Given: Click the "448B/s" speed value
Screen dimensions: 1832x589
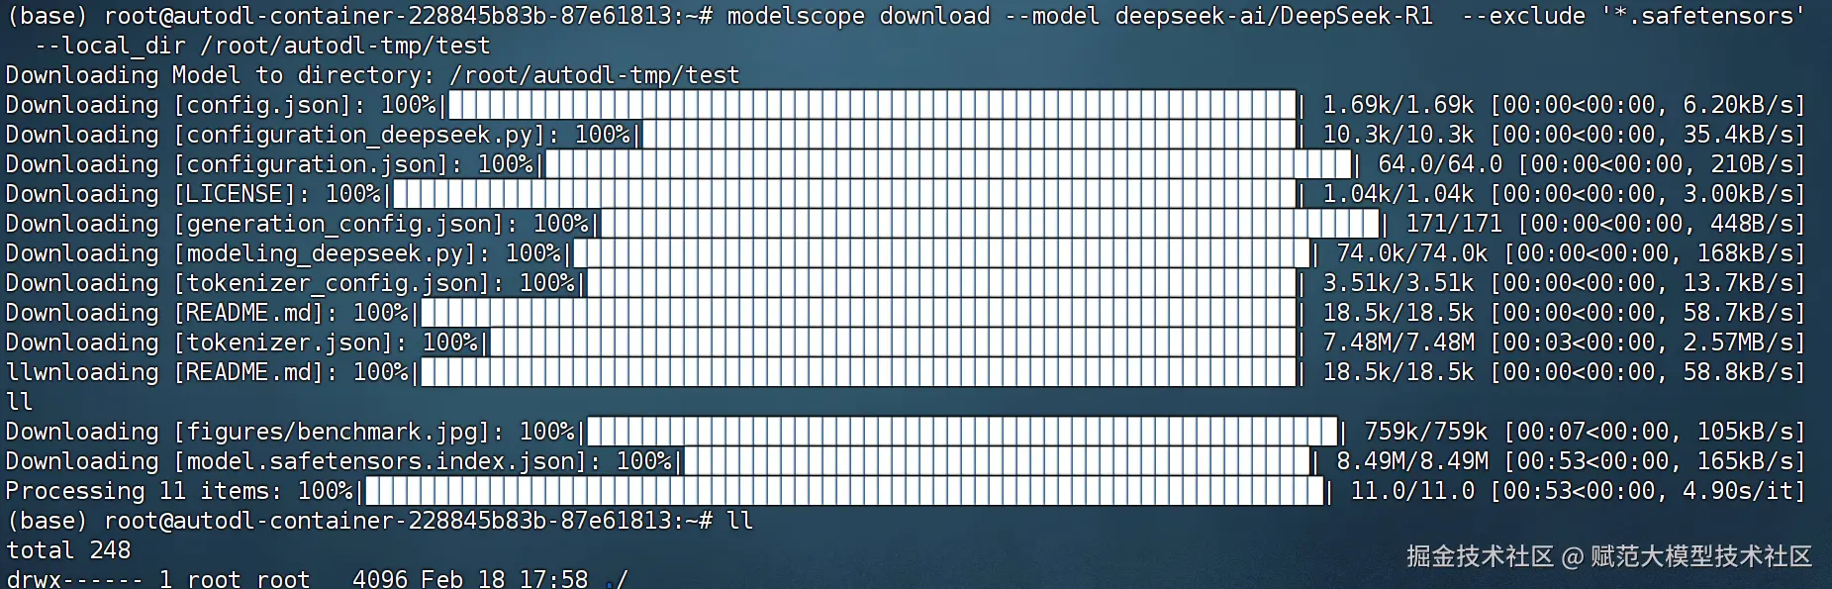Looking at the screenshot, I should [x=1752, y=224].
